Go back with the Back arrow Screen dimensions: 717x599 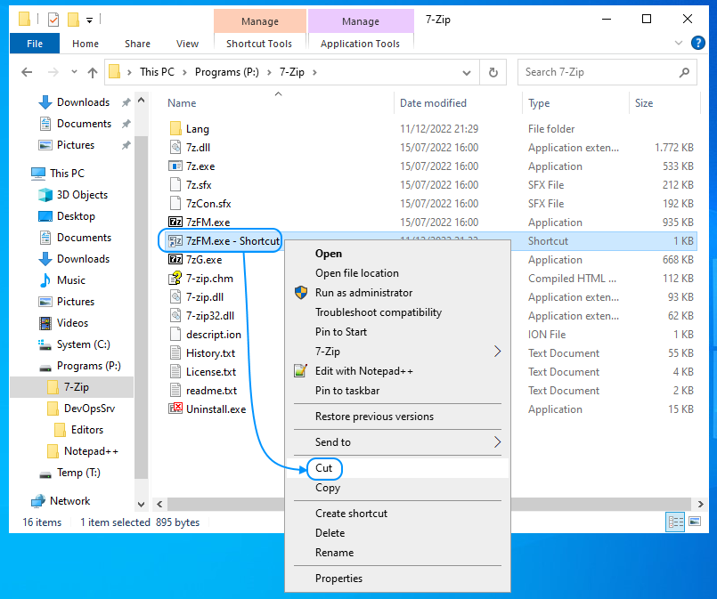[x=27, y=72]
